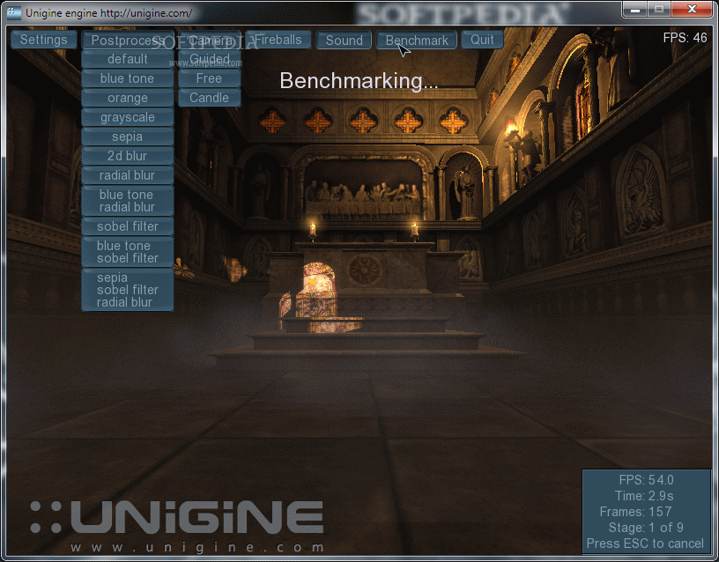This screenshot has width=719, height=562.
Task: Click the 'Time: 2.9s' benchmark readout
Action: (x=644, y=496)
